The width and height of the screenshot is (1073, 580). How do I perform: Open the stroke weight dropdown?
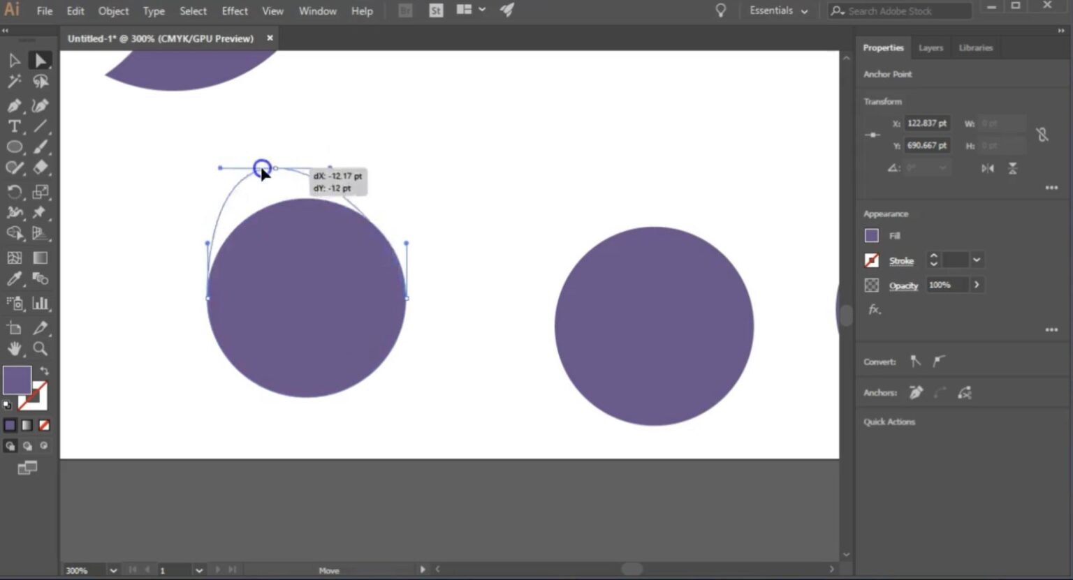(x=977, y=260)
